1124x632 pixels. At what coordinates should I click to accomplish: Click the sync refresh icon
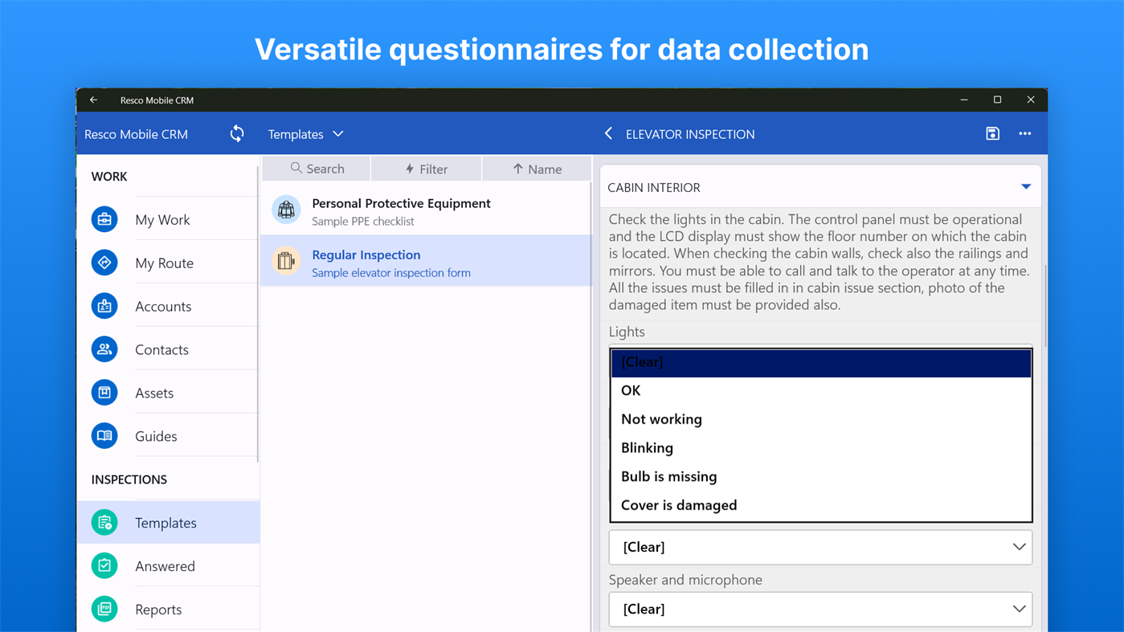237,133
